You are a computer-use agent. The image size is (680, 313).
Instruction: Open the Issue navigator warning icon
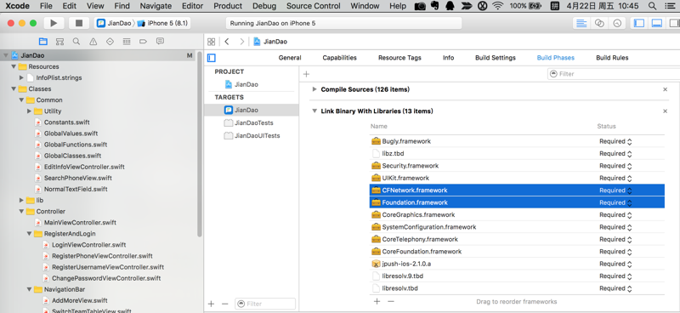(93, 42)
